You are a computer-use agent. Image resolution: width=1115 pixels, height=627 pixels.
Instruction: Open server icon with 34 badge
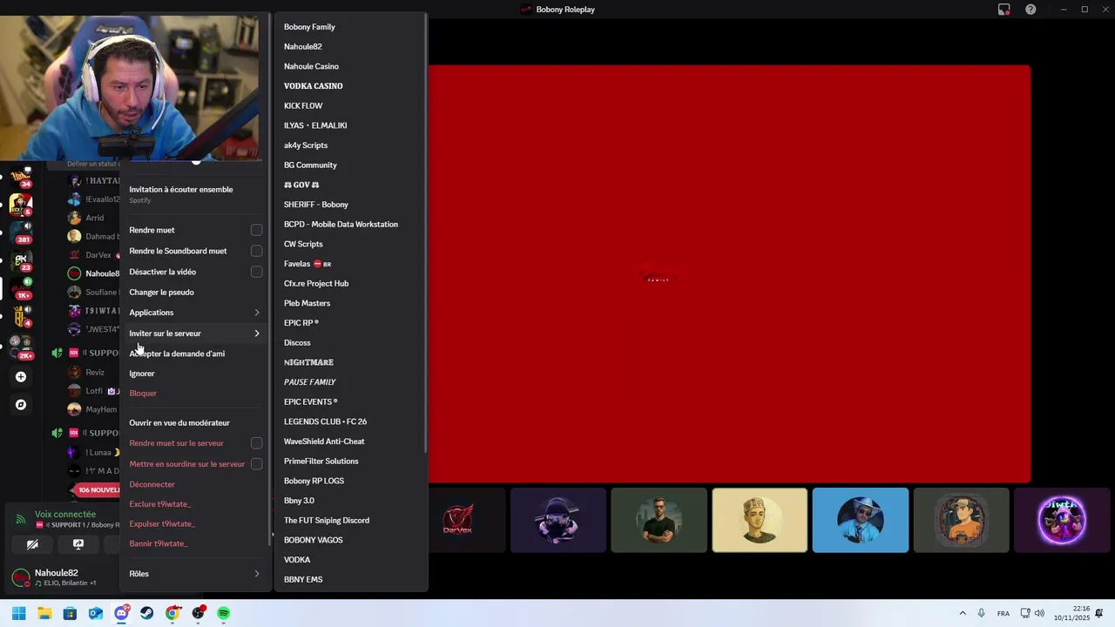click(x=22, y=177)
